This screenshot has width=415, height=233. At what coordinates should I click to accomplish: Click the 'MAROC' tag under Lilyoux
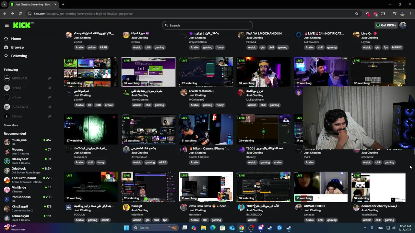click(x=397, y=47)
